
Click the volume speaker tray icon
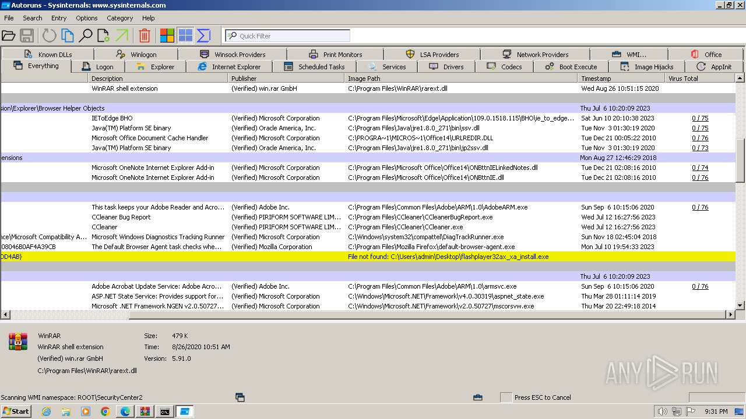(x=662, y=411)
